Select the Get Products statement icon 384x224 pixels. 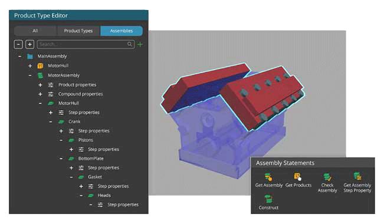pos(297,177)
